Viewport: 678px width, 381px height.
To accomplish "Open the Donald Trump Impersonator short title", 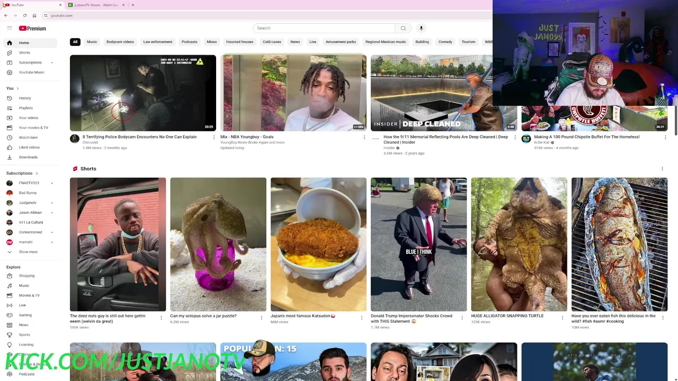I will [412, 319].
